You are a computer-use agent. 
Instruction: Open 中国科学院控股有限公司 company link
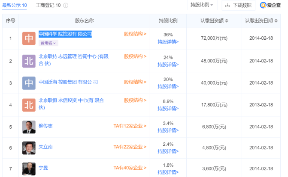point(65,34)
